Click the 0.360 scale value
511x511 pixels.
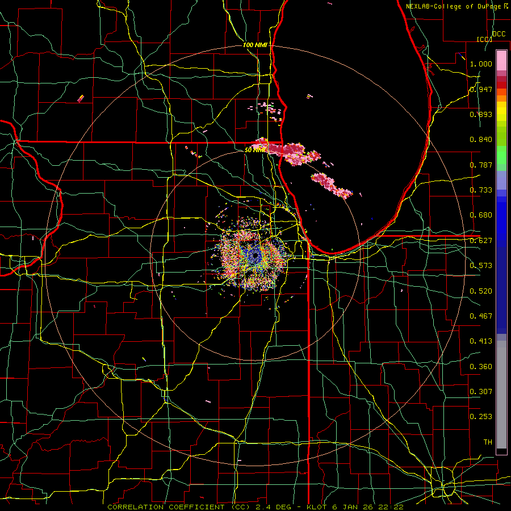pyautogui.click(x=481, y=367)
